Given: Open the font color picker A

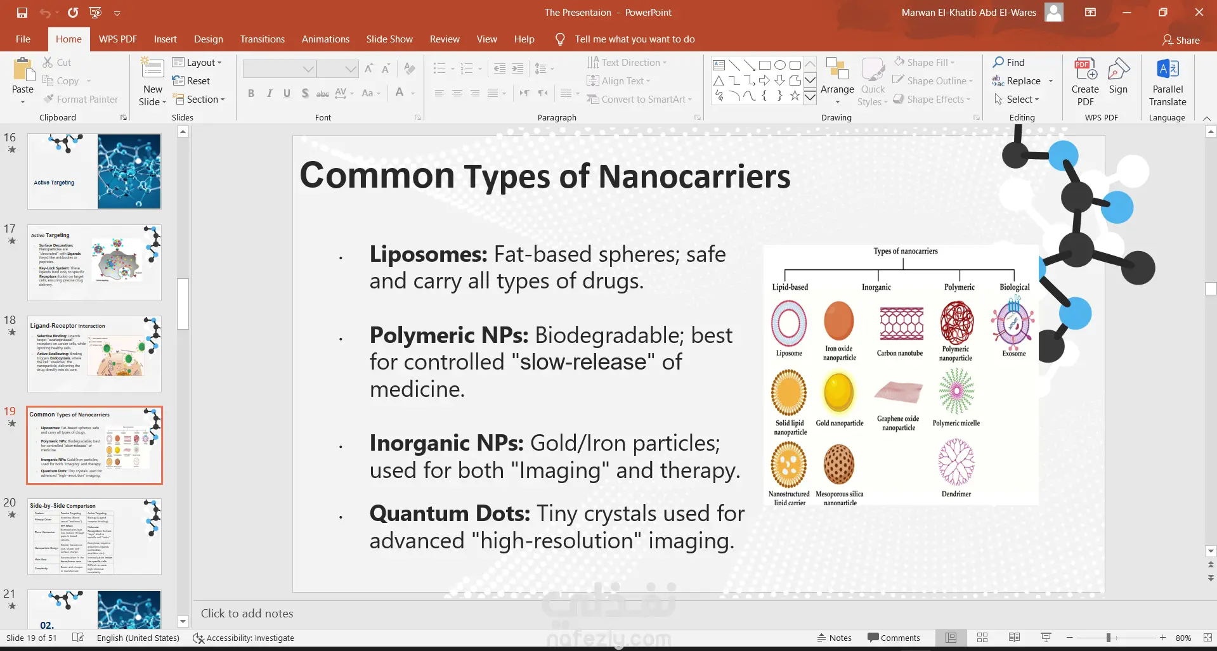Looking at the screenshot, I should (x=400, y=93).
